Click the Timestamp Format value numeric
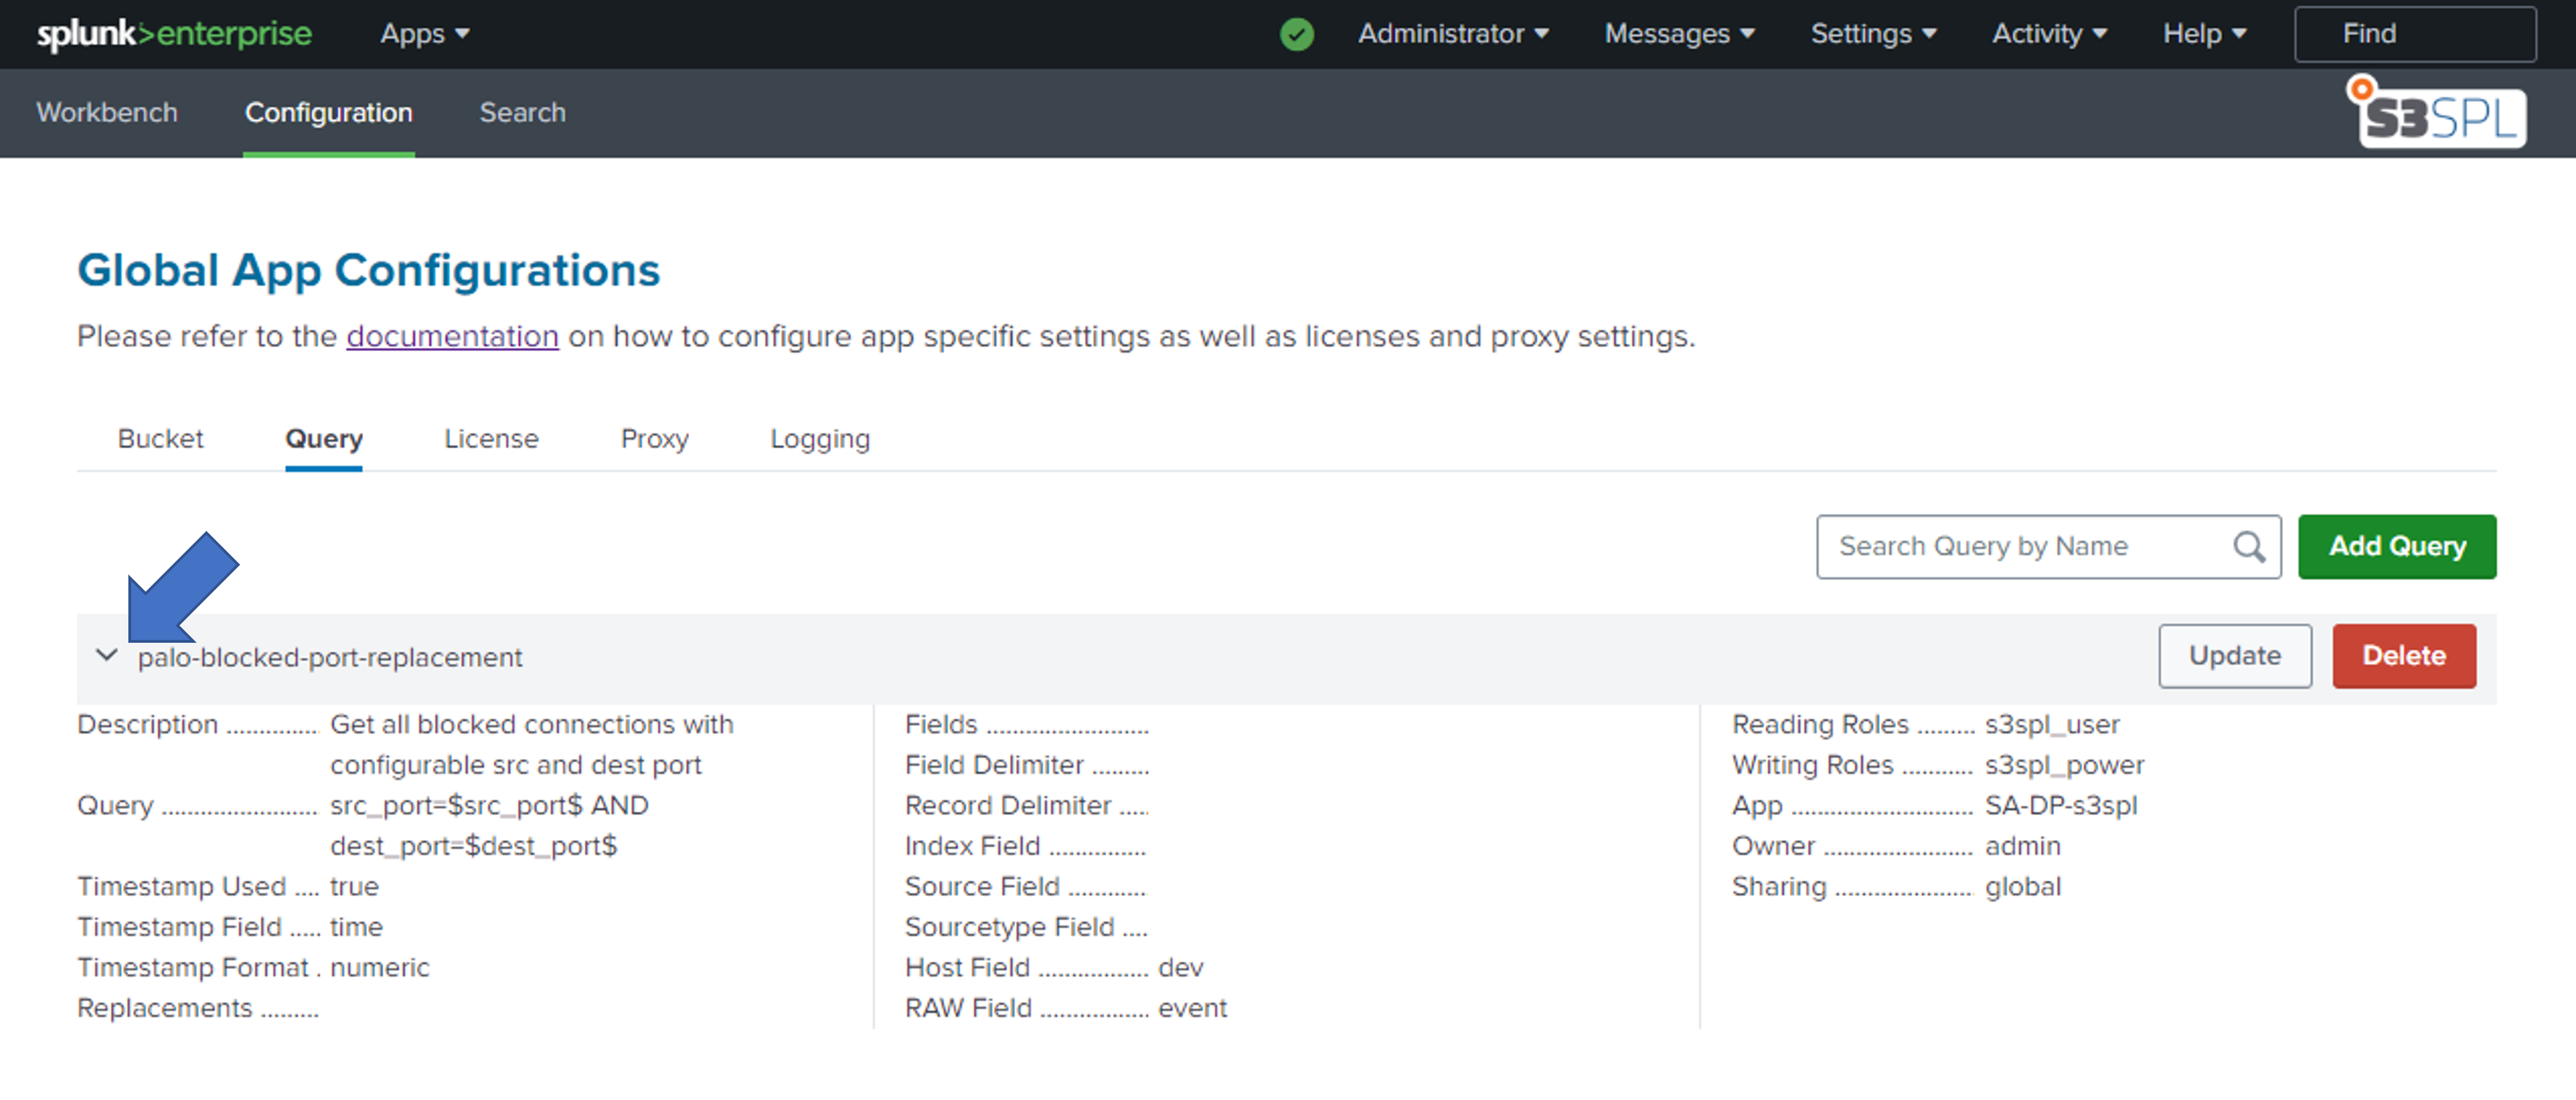This screenshot has height=1100, width=2576. pyautogui.click(x=379, y=968)
